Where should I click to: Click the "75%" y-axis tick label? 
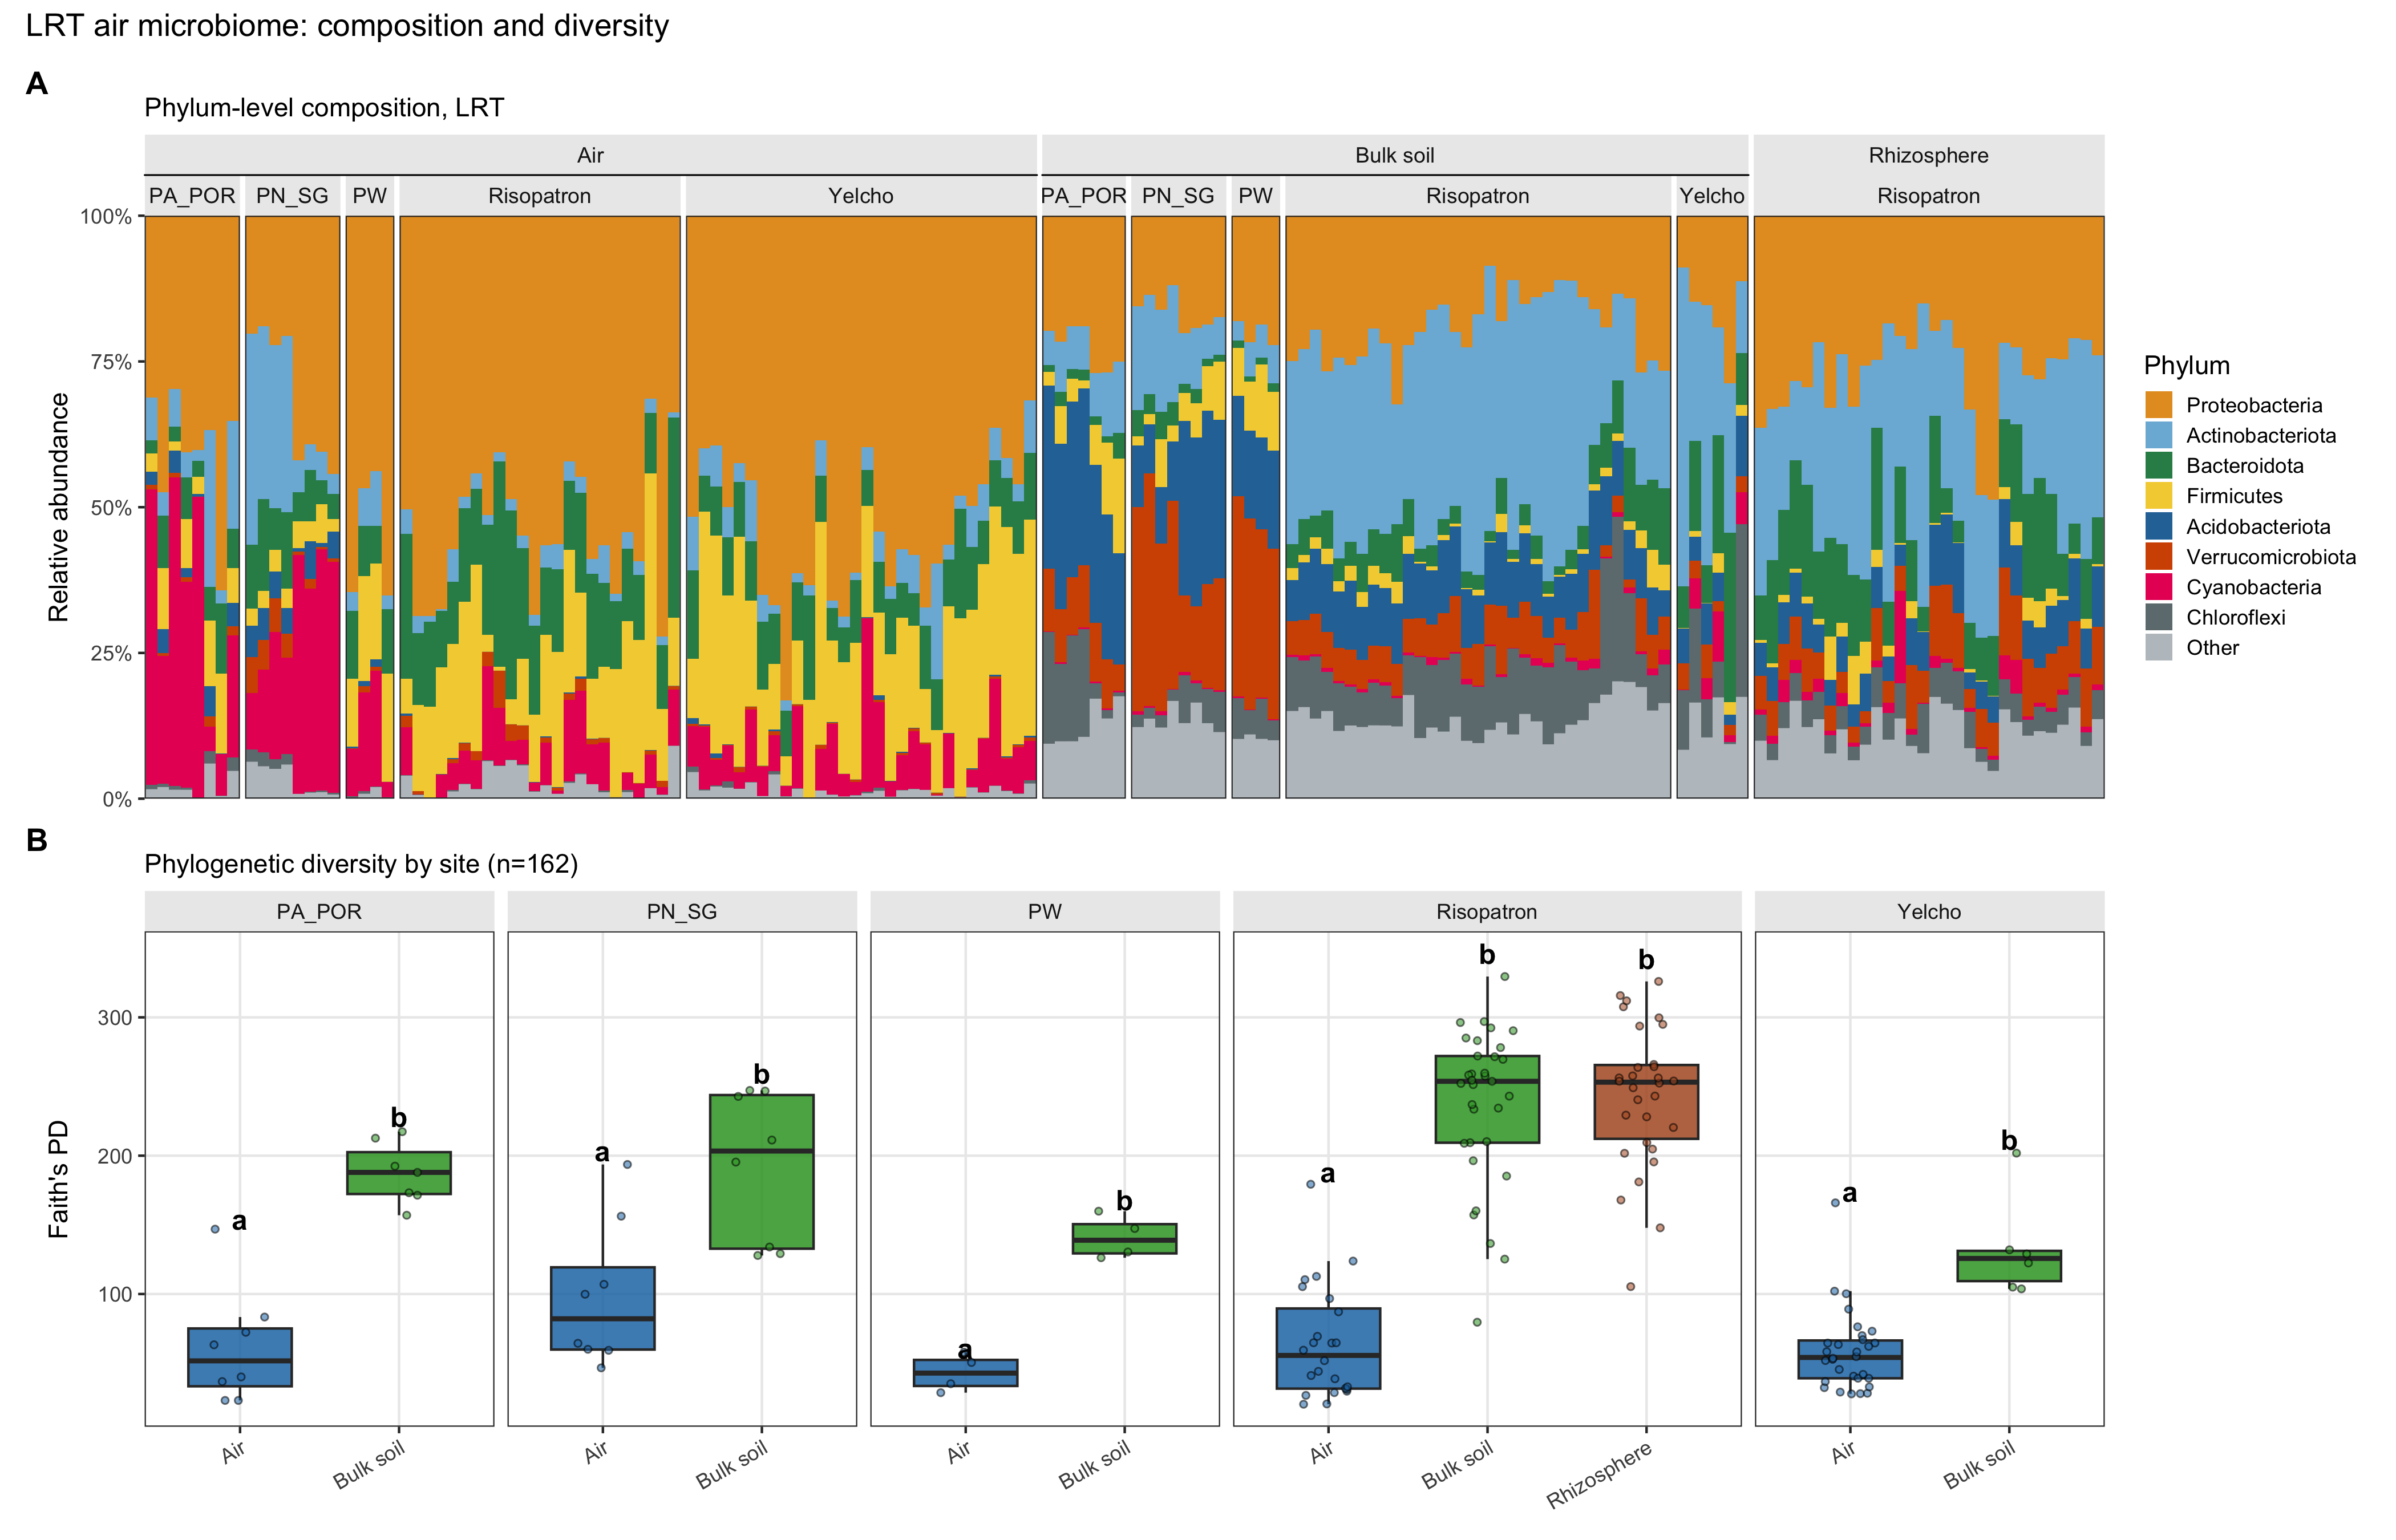point(111,362)
